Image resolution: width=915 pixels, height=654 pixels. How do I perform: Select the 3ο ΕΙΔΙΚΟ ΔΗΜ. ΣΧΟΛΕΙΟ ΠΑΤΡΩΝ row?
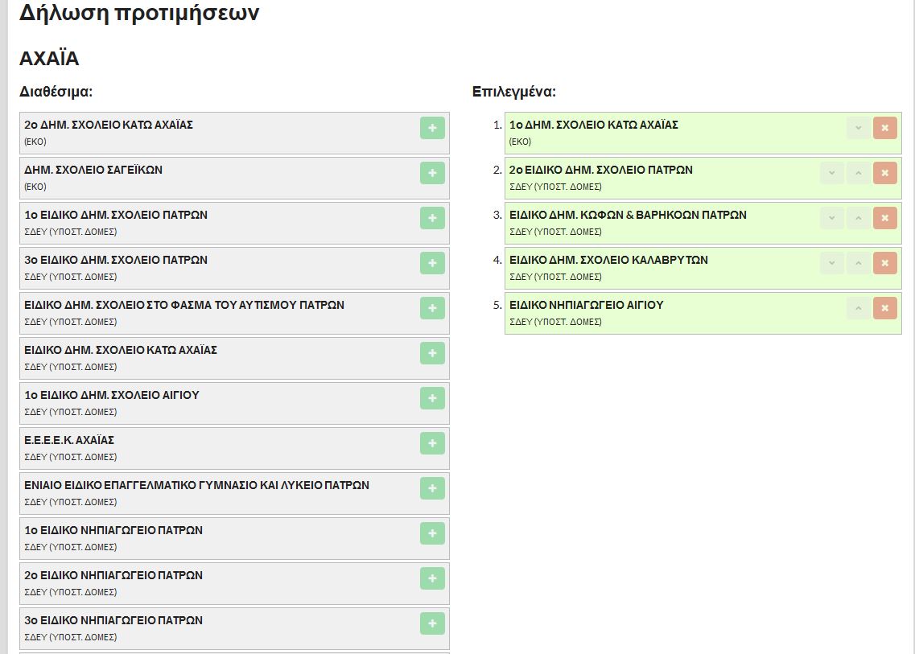[x=217, y=268]
